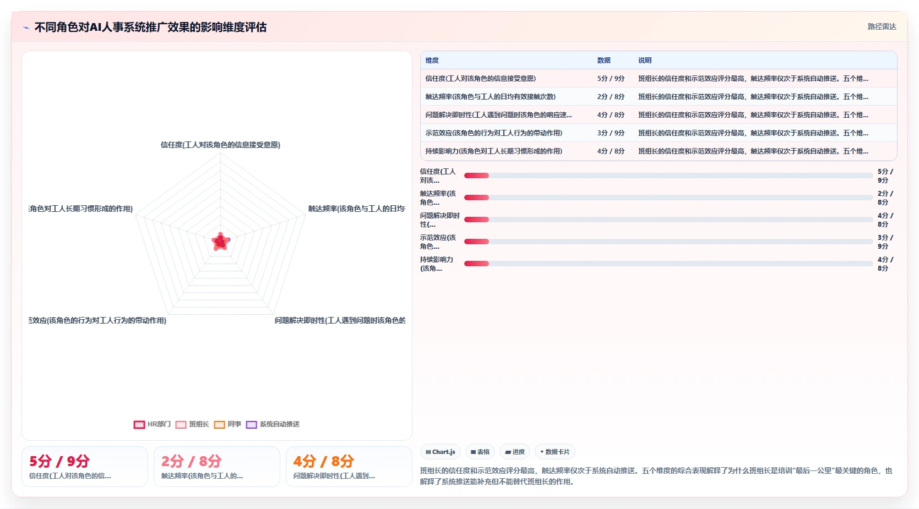Click the 3分 / 9分 table cell
This screenshot has height=509, width=919.
click(x=611, y=133)
